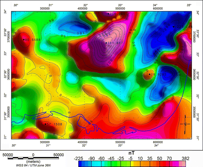
Task: Select the 19.9265 anomaly point label
Action: [x=159, y=74]
